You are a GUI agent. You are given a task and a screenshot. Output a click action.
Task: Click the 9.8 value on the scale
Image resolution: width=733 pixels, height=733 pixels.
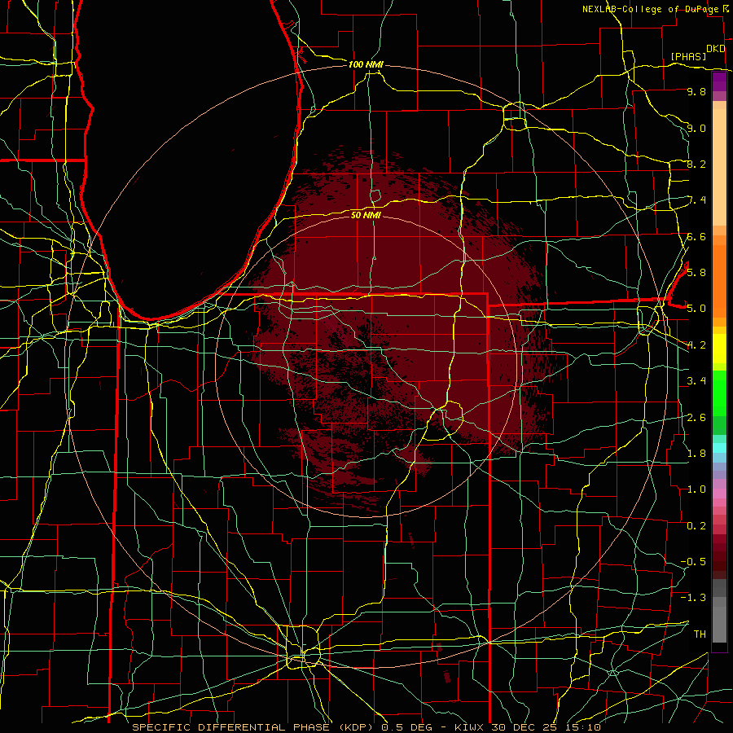[696, 92]
